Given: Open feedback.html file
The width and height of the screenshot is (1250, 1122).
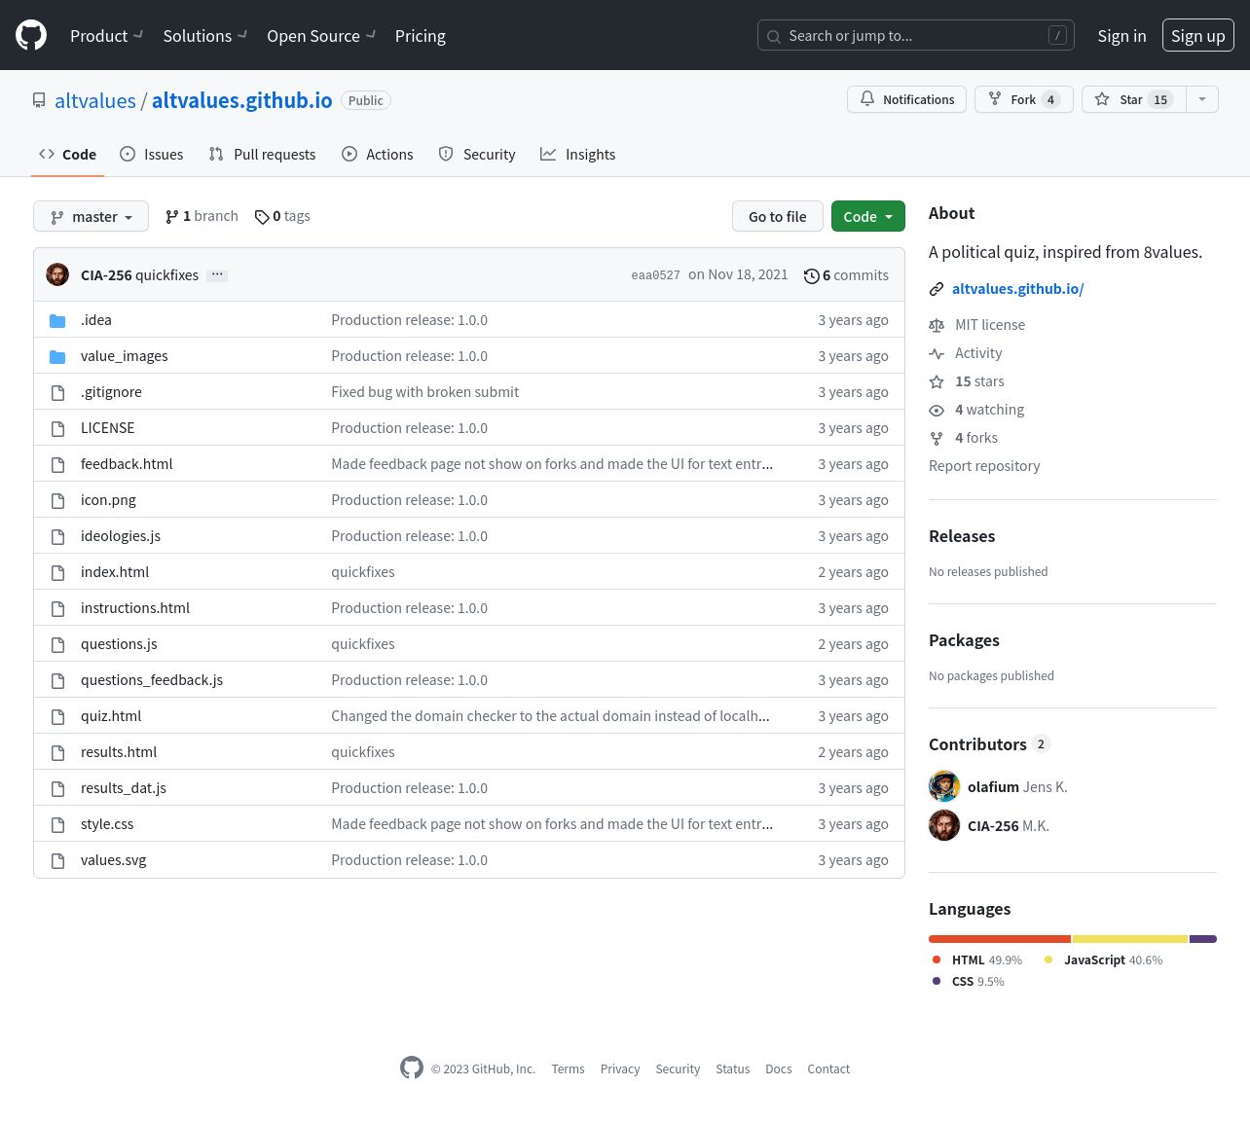Looking at the screenshot, I should click(127, 464).
